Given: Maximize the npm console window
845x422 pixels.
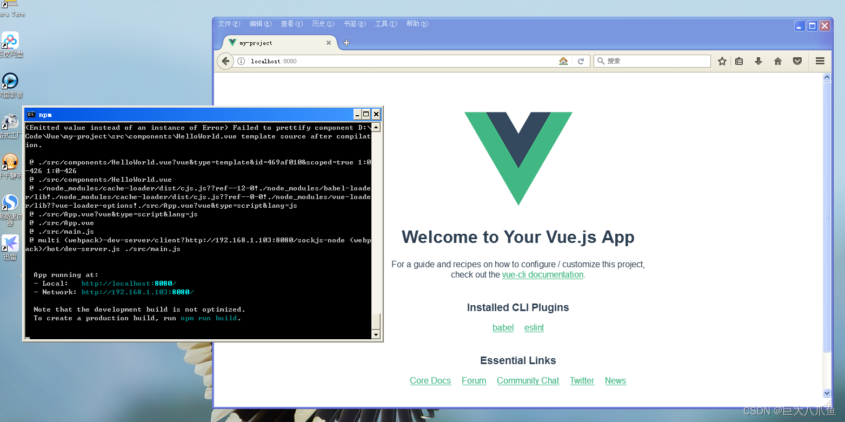Looking at the screenshot, I should (x=367, y=114).
